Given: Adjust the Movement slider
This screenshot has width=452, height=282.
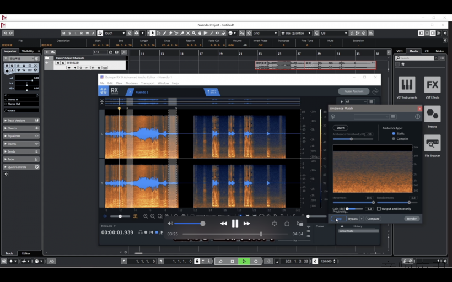Looking at the screenshot, I should (x=354, y=203).
